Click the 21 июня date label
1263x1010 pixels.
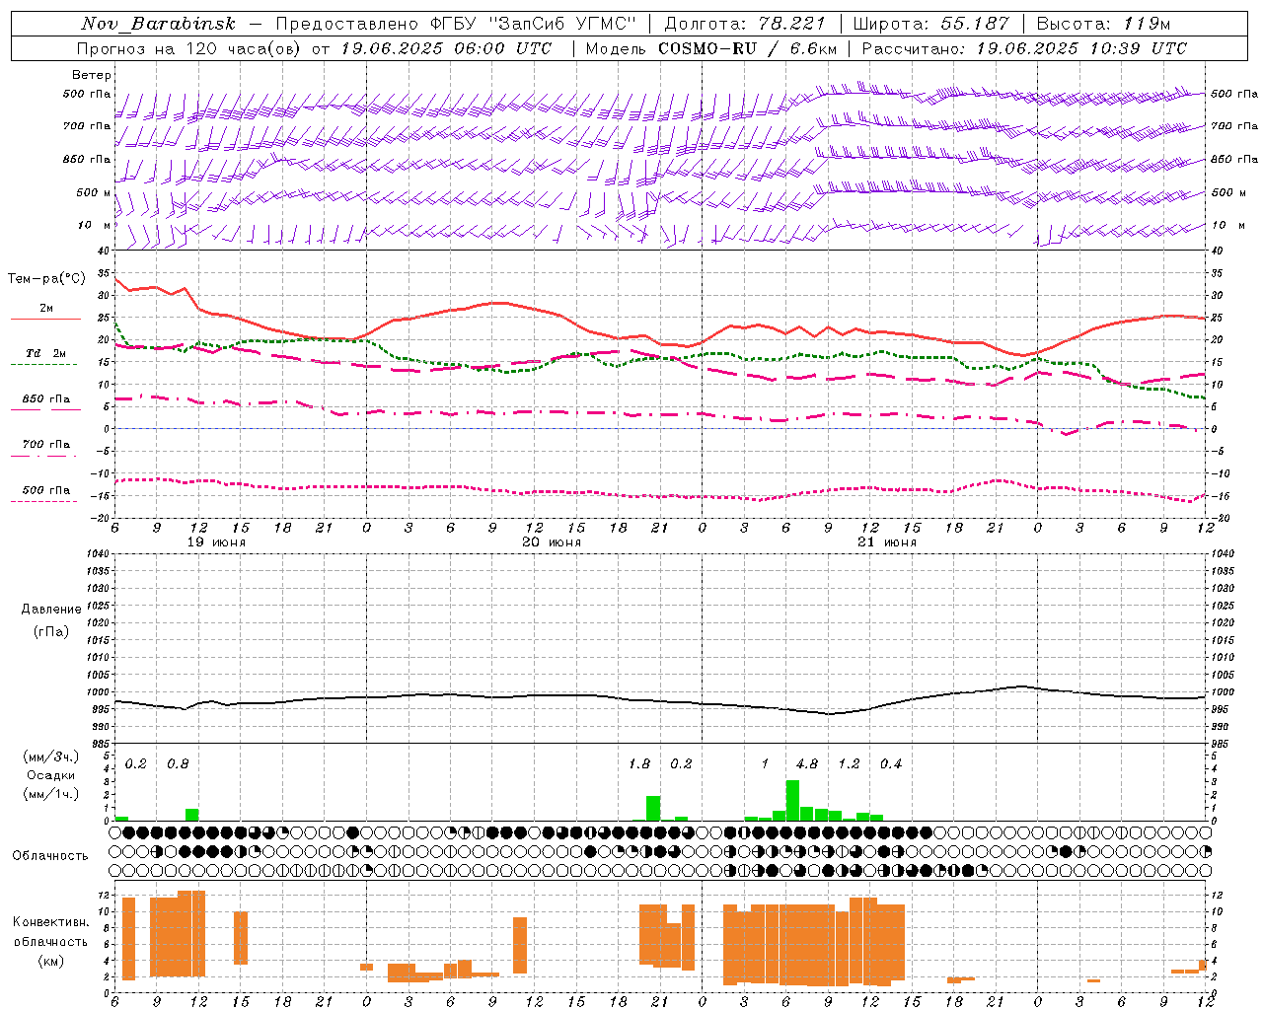887,542
